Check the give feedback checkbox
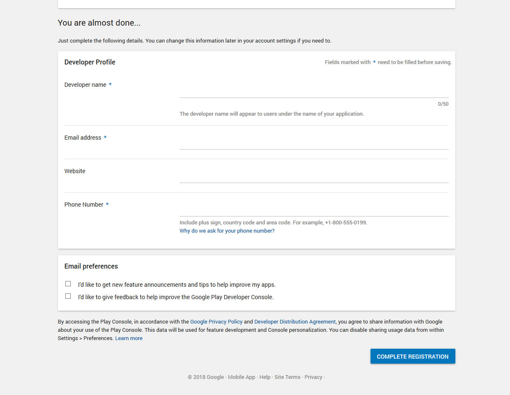510x395 pixels. coord(68,296)
